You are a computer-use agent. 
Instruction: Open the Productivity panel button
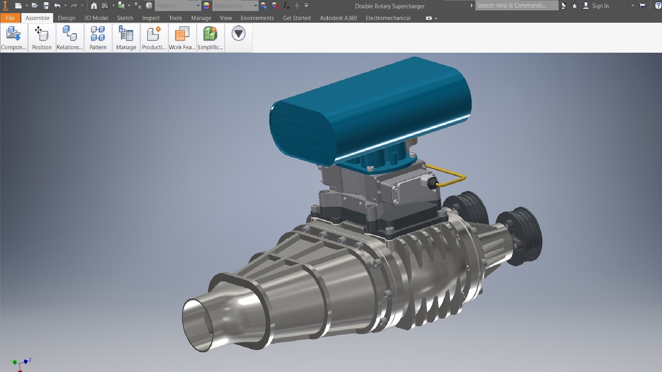[154, 38]
